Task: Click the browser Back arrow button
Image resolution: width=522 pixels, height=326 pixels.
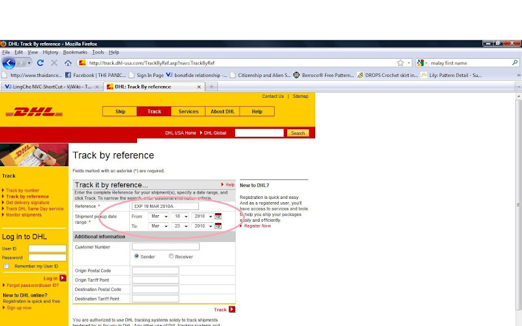Action: 9,63
